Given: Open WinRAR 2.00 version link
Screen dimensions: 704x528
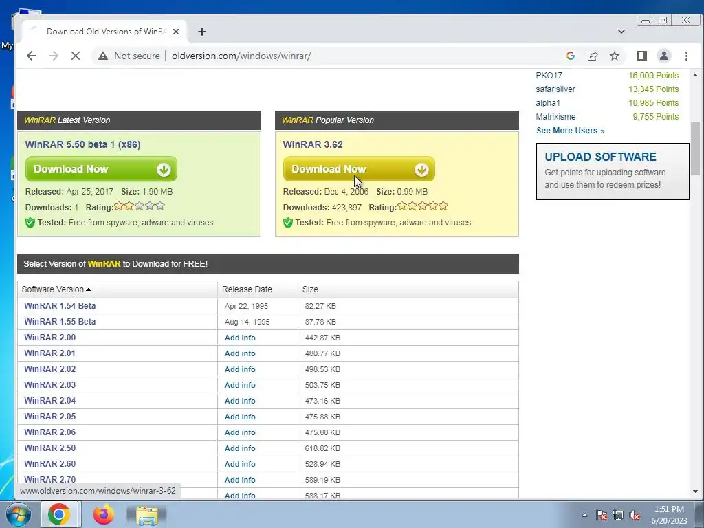Looking at the screenshot, I should 49,337.
